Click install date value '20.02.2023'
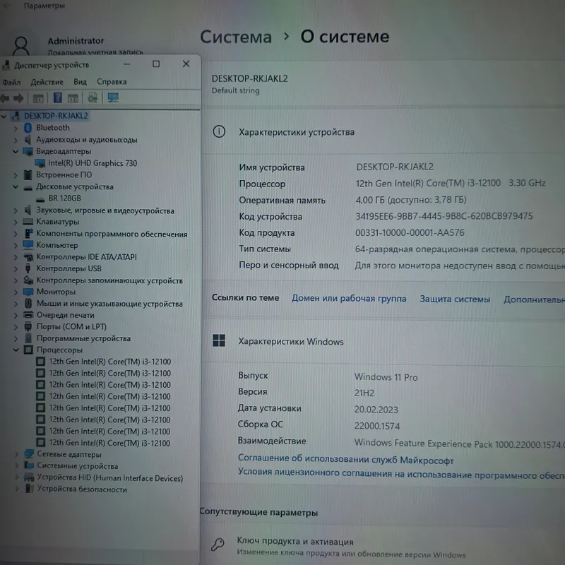565x565 pixels. (x=376, y=410)
